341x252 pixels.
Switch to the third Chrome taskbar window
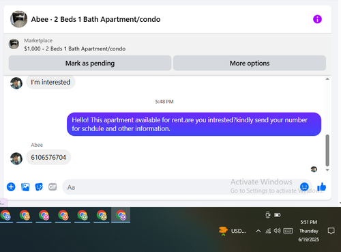point(44,215)
